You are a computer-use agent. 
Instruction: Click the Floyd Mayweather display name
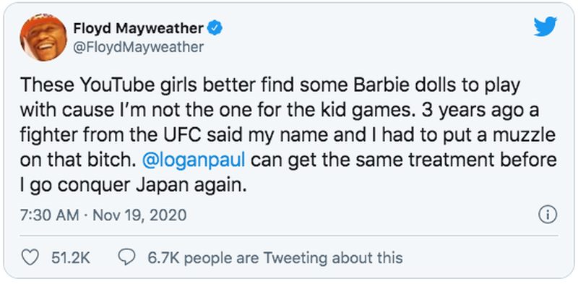click(x=138, y=28)
